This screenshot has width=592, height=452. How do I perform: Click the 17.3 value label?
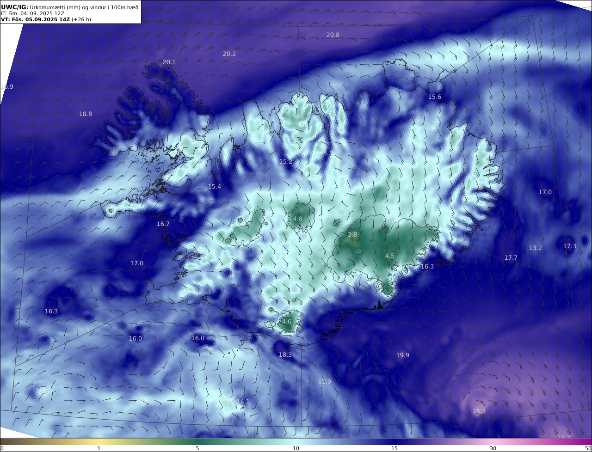coord(570,246)
